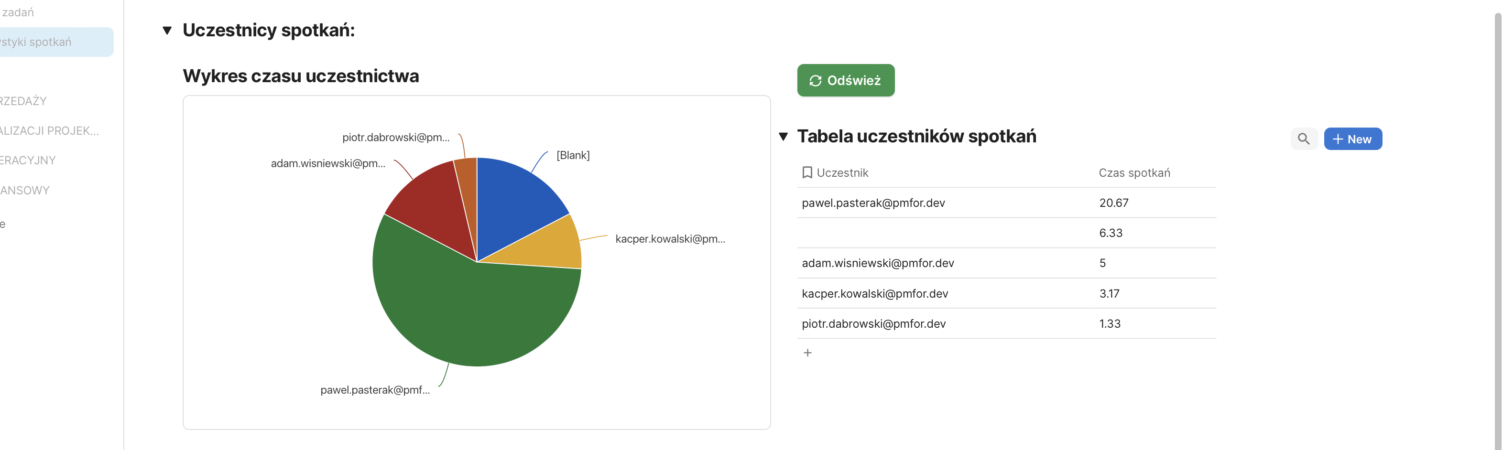The width and height of the screenshot is (1503, 450).
Task: Click the orange piotr.dabrowski pie slice
Action: (467, 175)
